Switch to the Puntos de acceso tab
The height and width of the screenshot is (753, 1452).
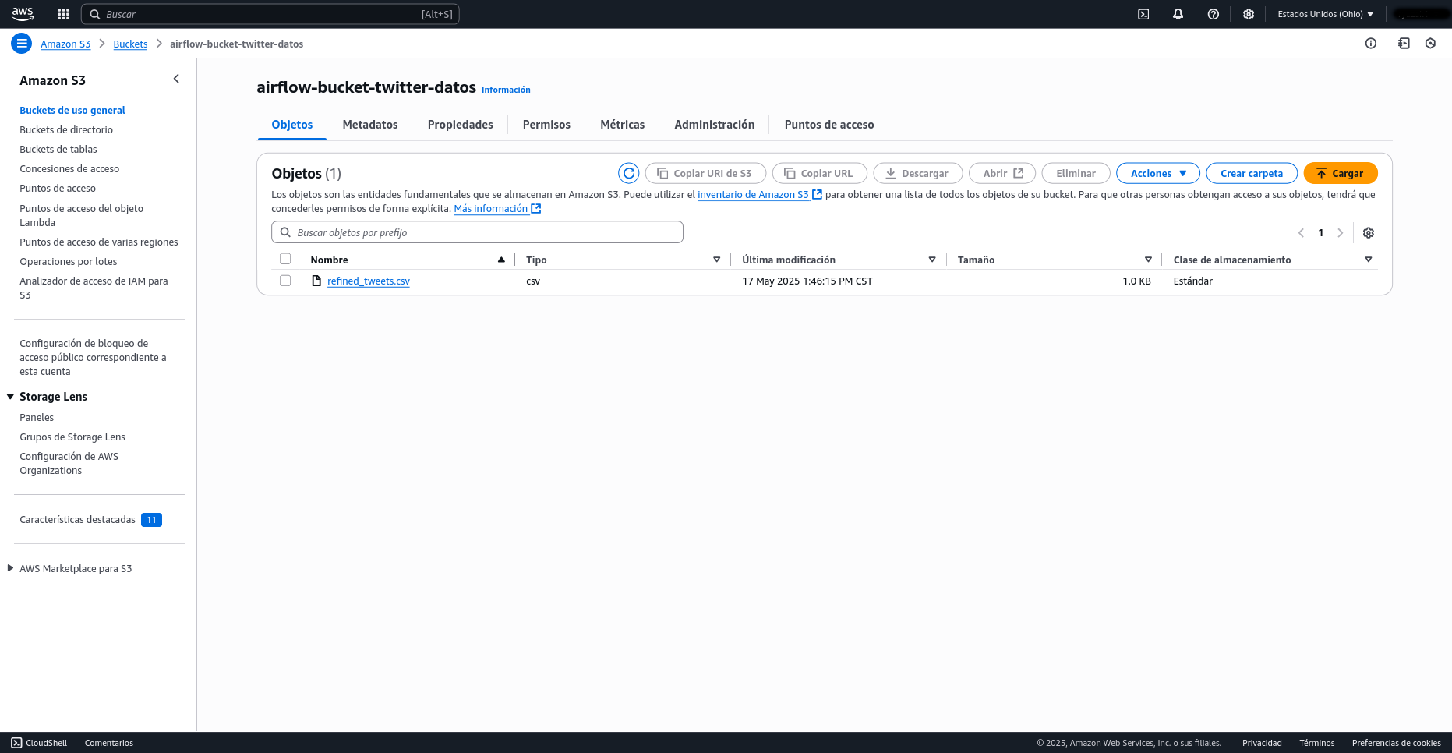point(828,125)
